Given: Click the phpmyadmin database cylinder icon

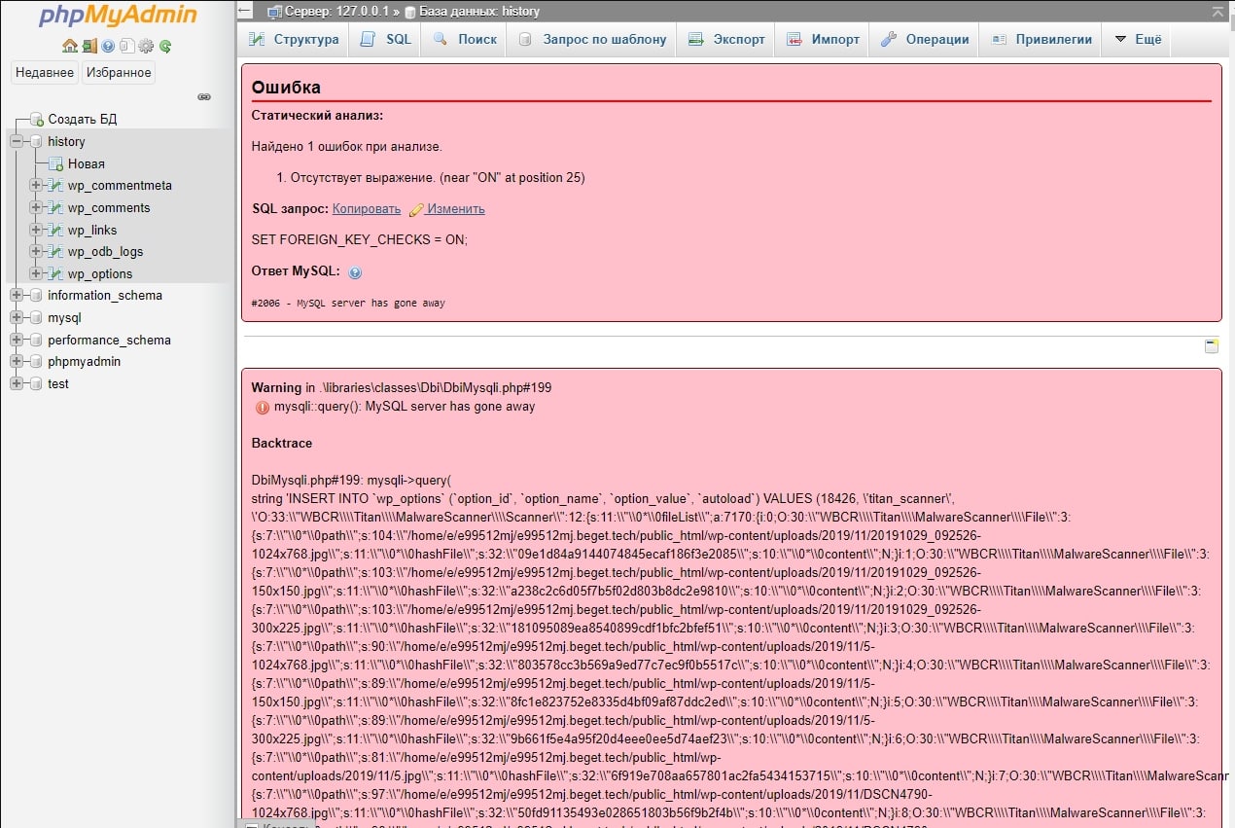Looking at the screenshot, I should coord(37,361).
